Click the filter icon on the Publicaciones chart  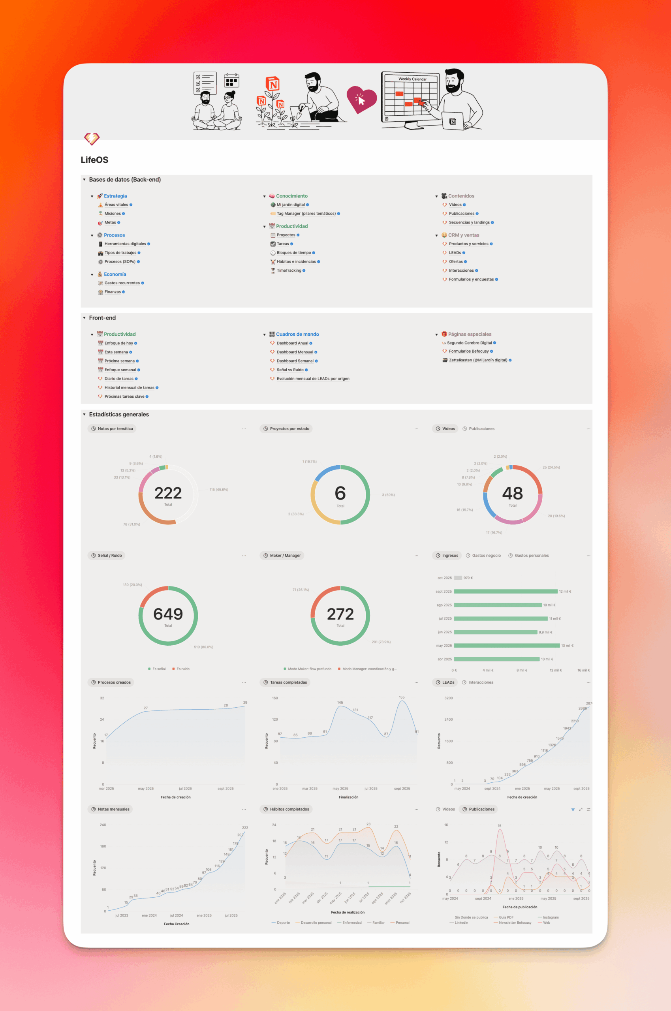coord(573,810)
